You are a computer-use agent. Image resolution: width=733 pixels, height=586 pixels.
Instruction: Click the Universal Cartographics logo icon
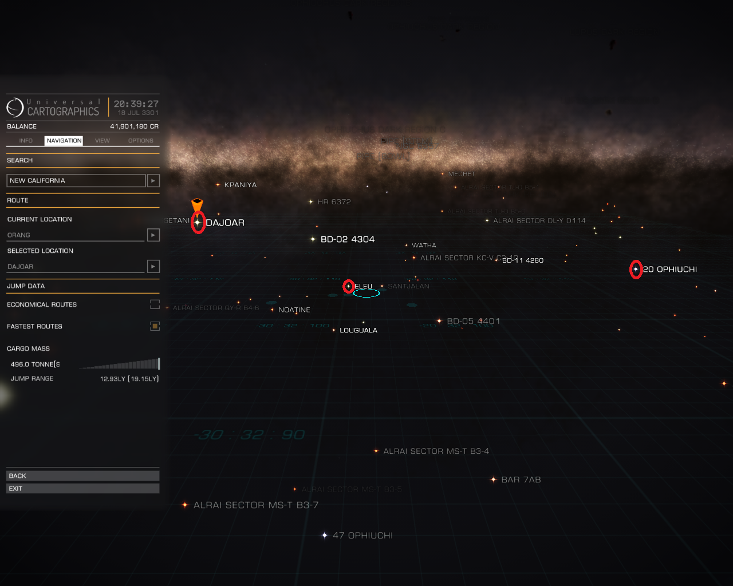(15, 108)
